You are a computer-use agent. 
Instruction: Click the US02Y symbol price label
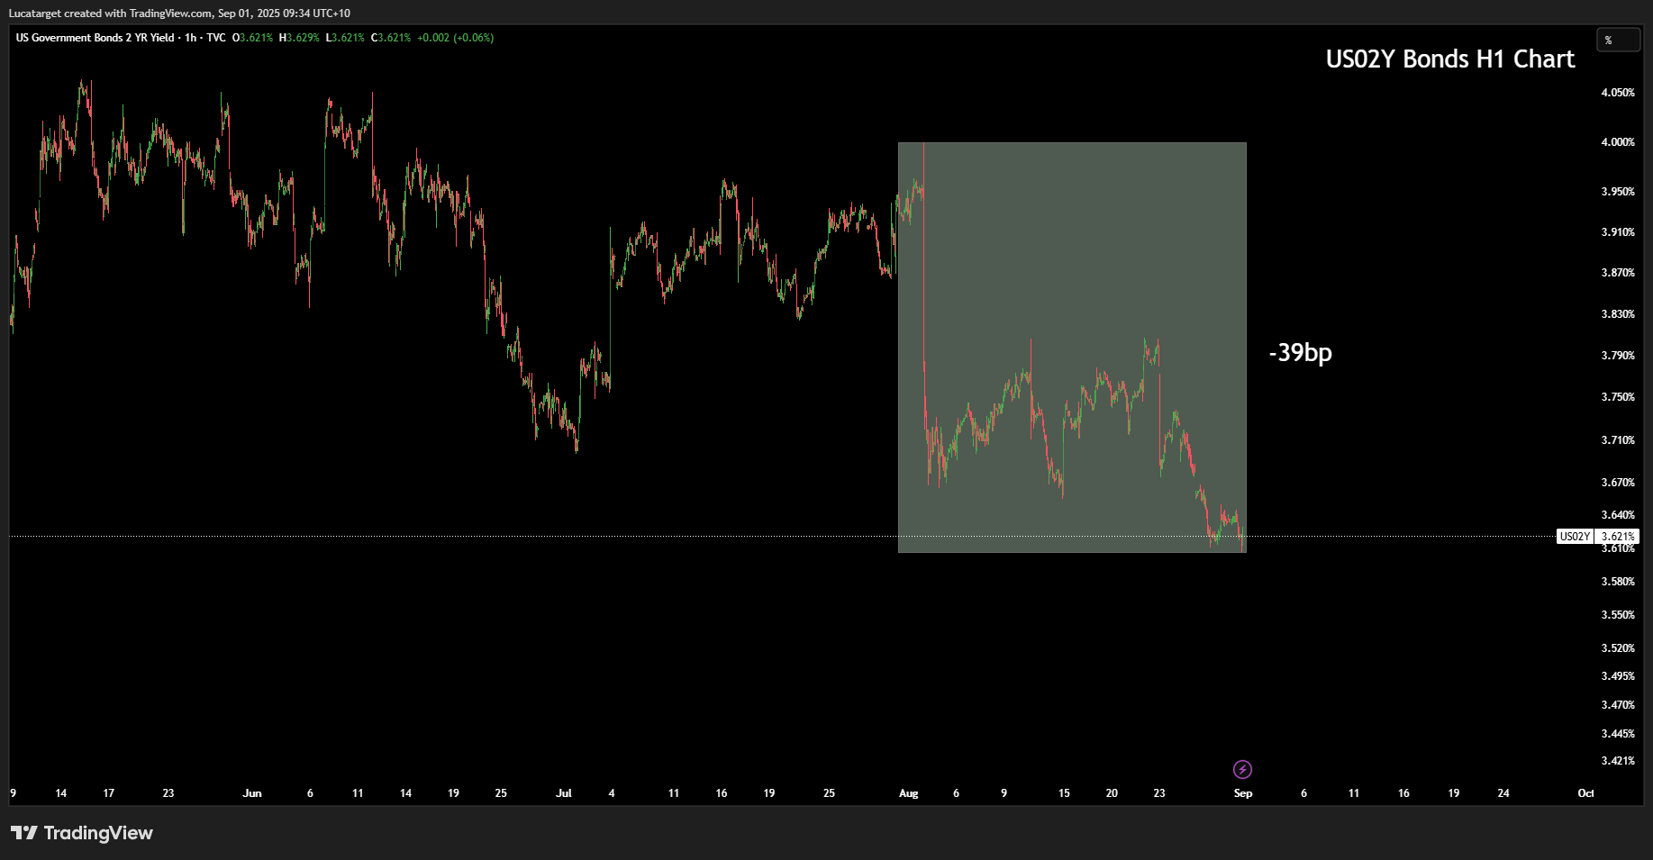pyautogui.click(x=1575, y=537)
